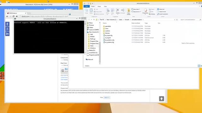202x113 pixels.
Task: Open the File tab in Explorer
Action: click(86, 6)
